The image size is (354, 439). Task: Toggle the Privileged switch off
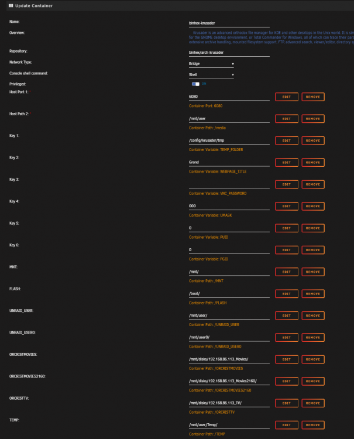(195, 84)
